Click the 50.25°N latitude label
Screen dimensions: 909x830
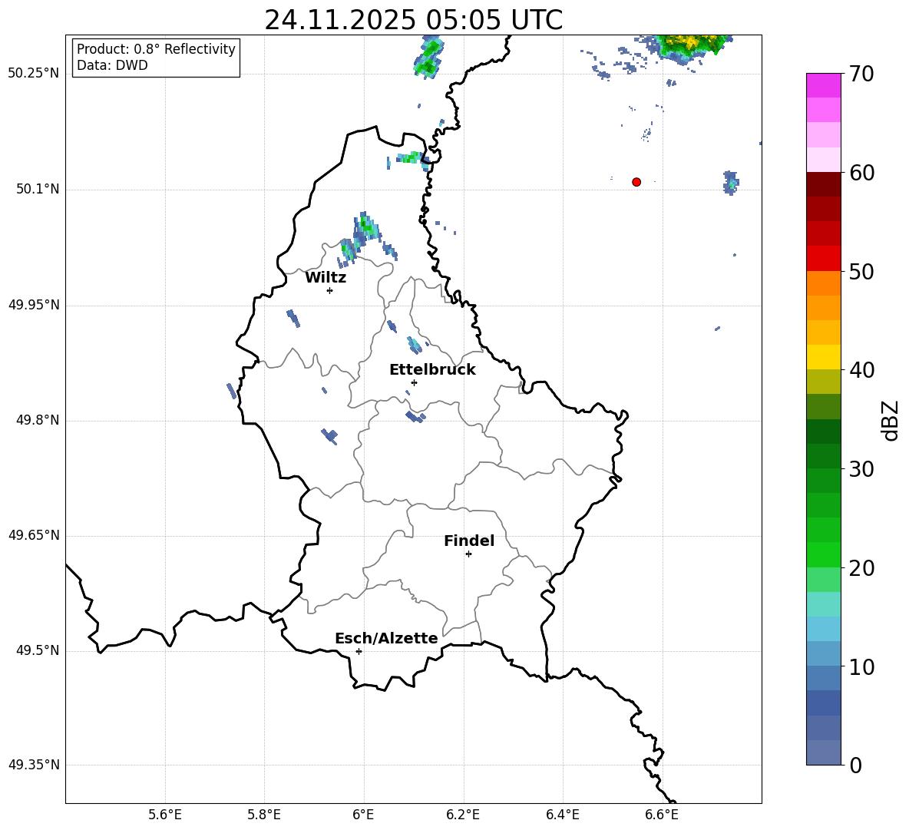pyautogui.click(x=34, y=74)
